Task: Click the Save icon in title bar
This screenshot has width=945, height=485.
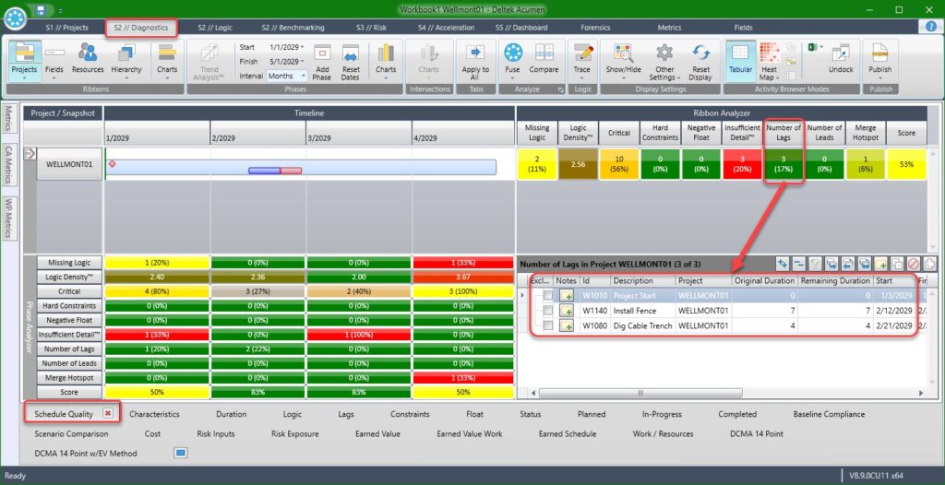Action: [41, 9]
